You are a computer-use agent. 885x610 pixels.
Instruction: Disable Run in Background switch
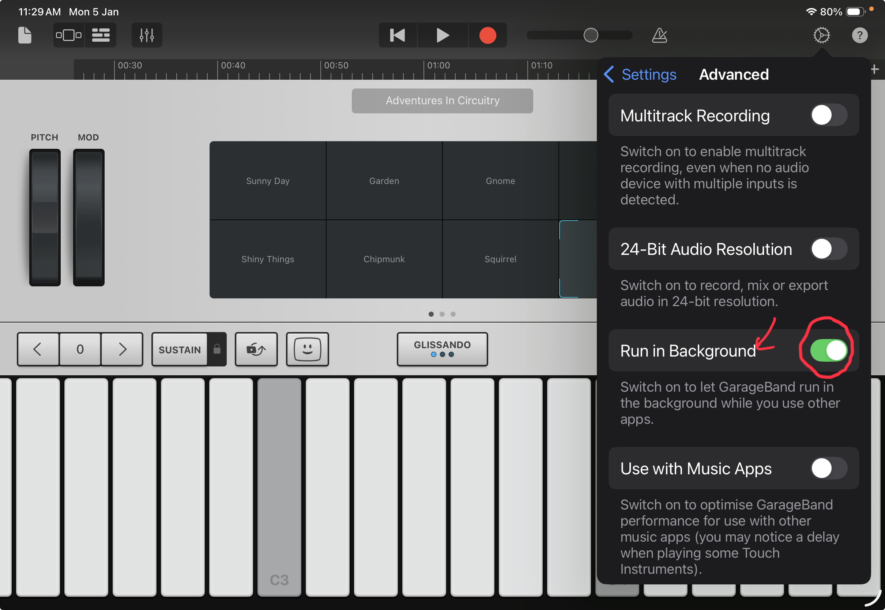828,350
